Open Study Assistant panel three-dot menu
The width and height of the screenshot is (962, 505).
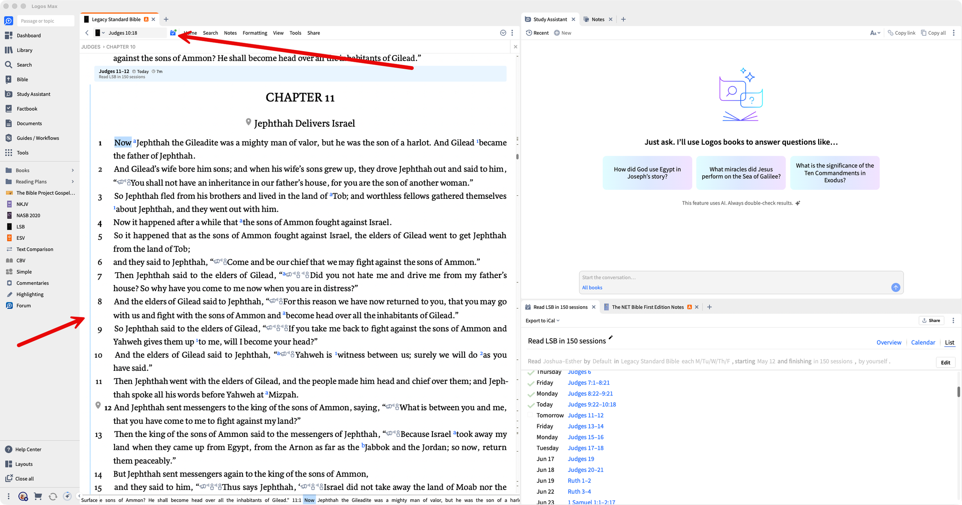point(954,33)
